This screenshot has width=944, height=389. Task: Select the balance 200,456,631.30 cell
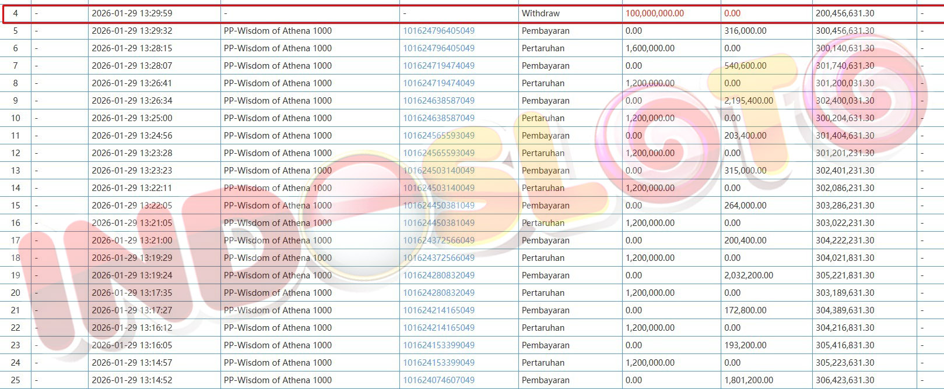point(845,13)
